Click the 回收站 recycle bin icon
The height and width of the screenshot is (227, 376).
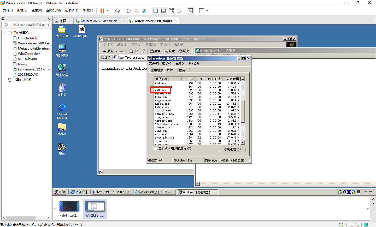pyautogui.click(x=62, y=90)
